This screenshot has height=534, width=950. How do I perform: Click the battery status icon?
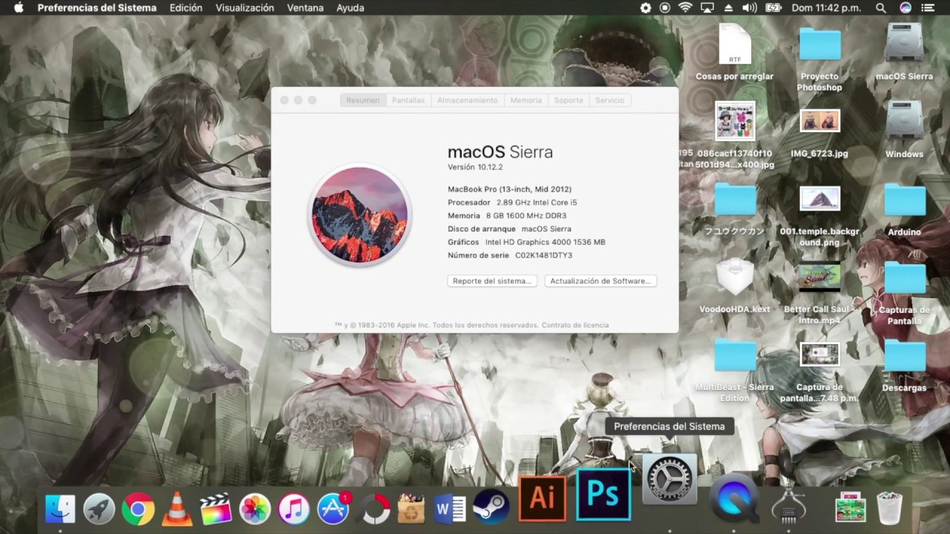773,7
